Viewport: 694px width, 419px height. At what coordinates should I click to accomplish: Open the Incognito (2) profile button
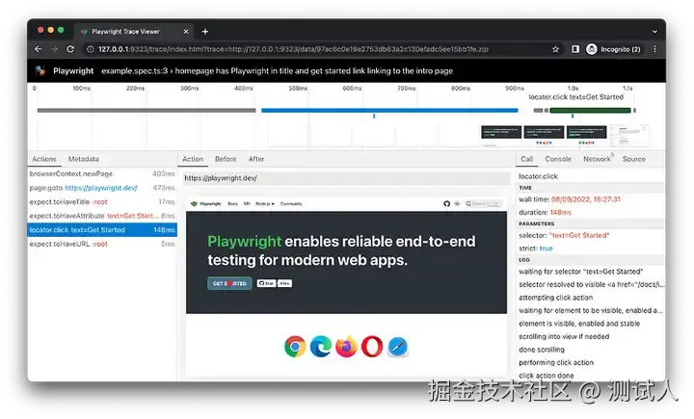613,49
